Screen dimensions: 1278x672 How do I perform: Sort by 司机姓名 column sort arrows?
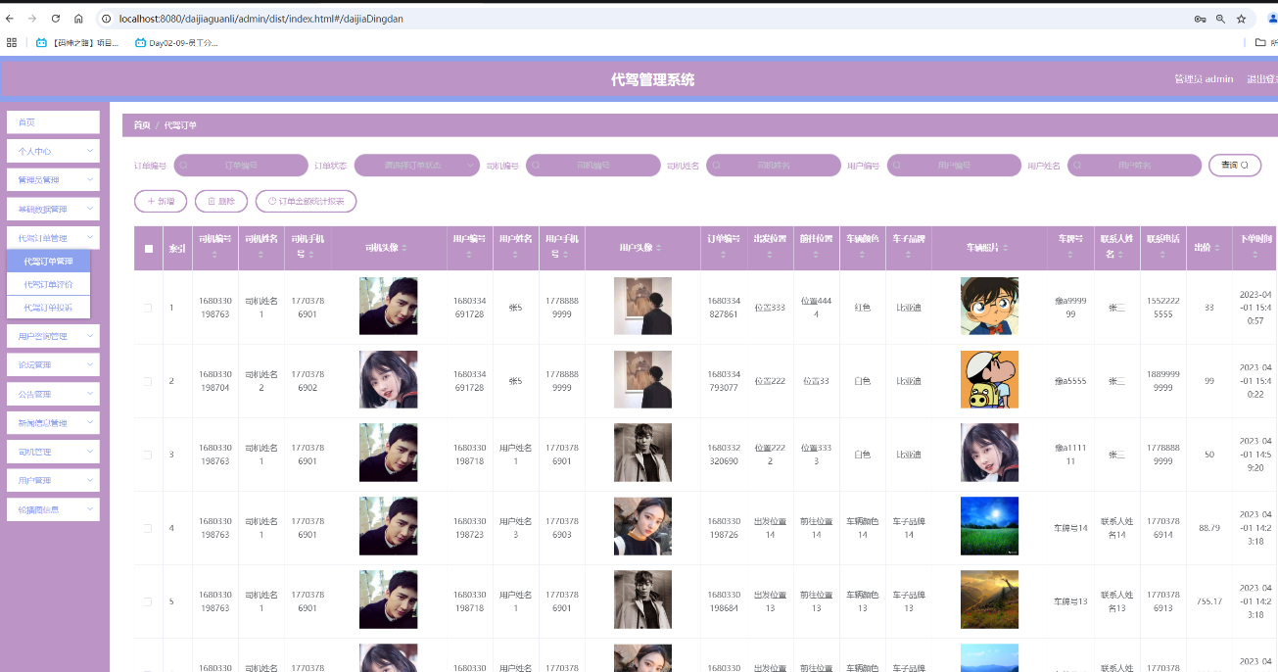pyautogui.click(x=260, y=255)
